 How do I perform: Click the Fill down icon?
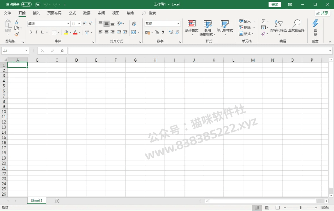tap(263, 27)
